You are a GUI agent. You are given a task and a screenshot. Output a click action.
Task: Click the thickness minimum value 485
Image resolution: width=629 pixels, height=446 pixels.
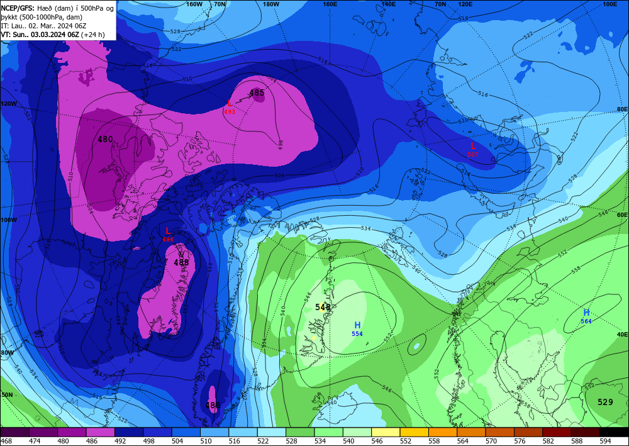pyautogui.click(x=257, y=93)
